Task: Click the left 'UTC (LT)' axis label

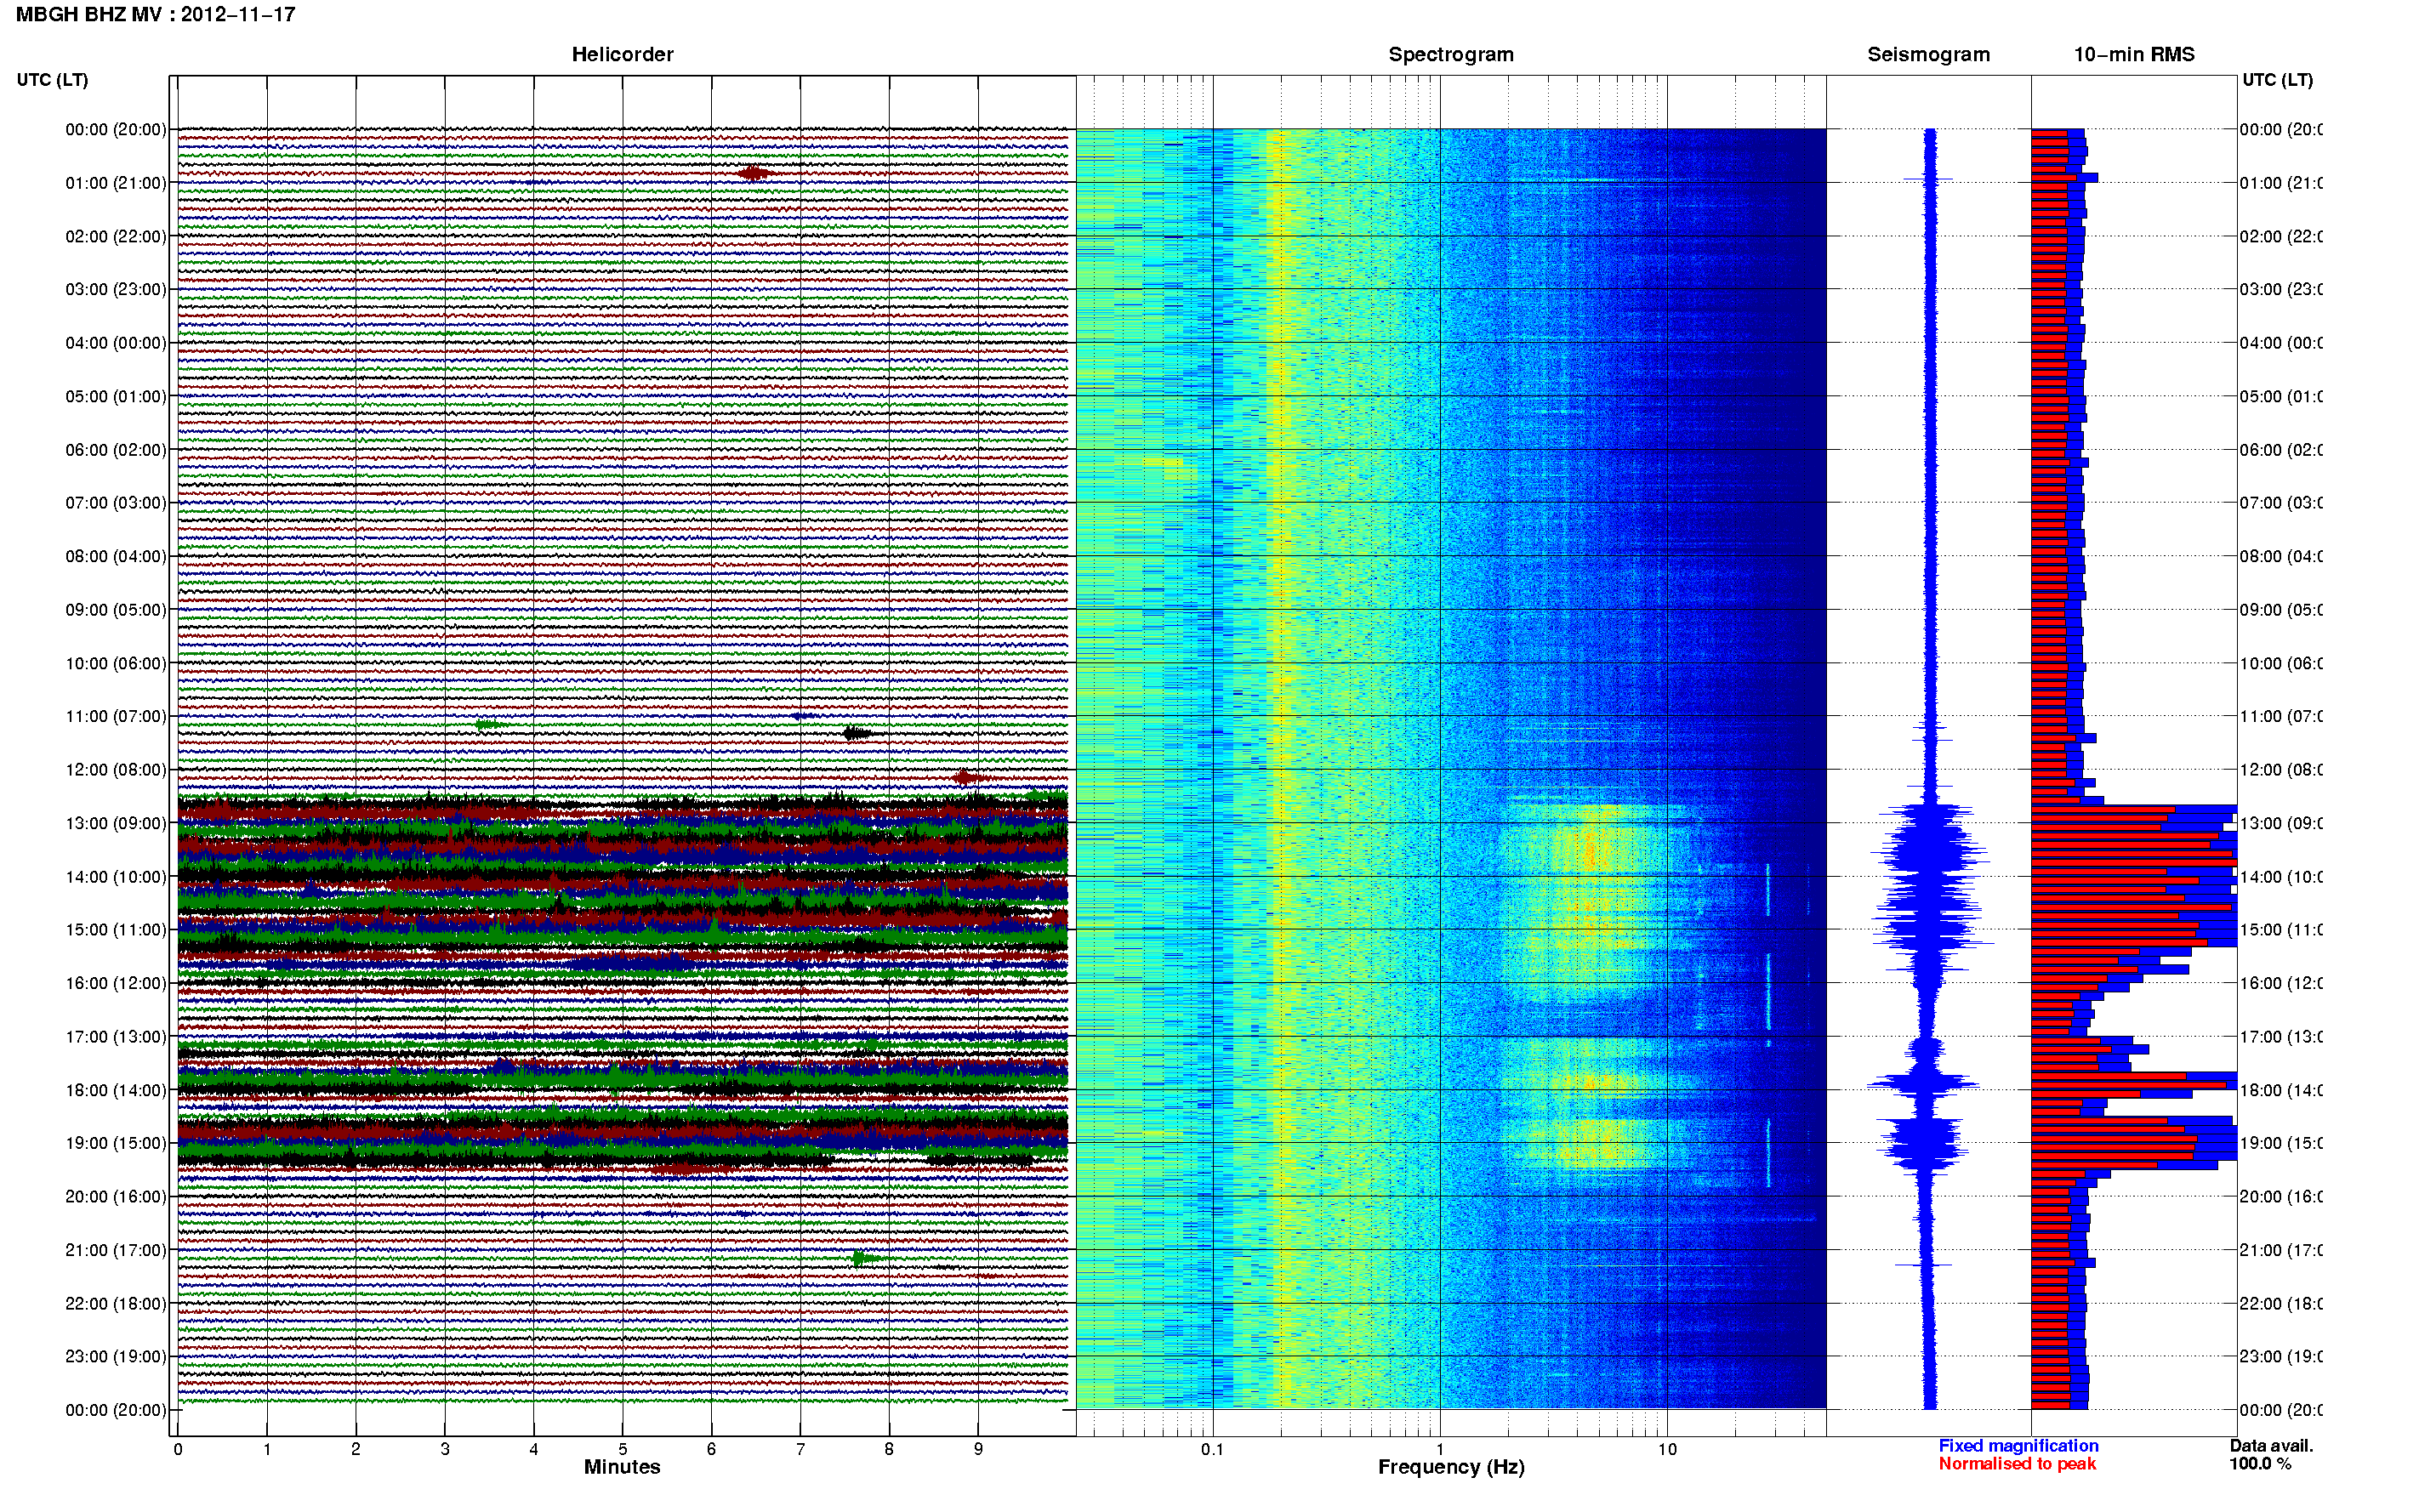Action: [x=52, y=80]
